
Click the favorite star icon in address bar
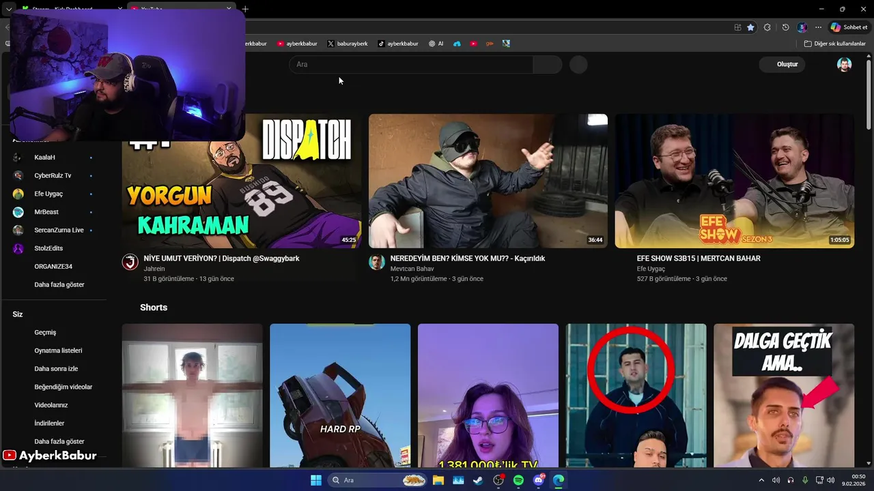click(x=750, y=27)
